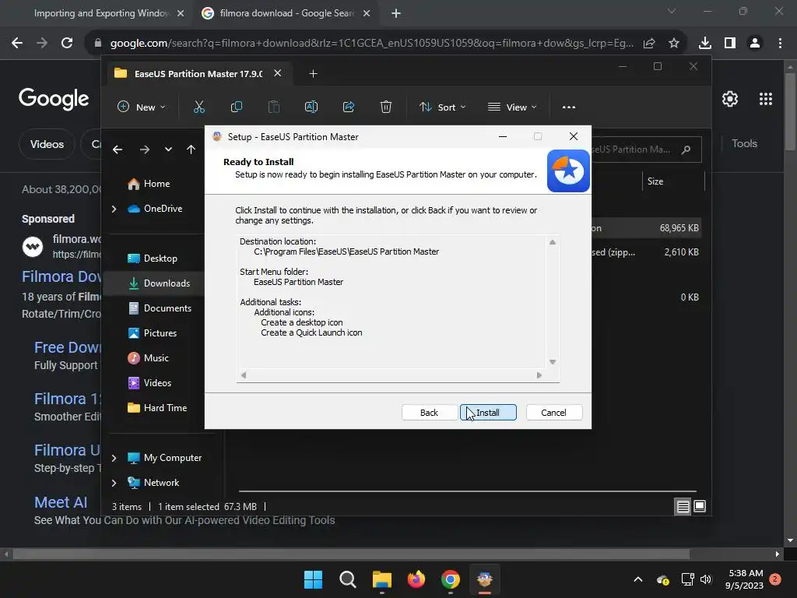
Task: Click Back in the setup dialog
Action: click(429, 413)
